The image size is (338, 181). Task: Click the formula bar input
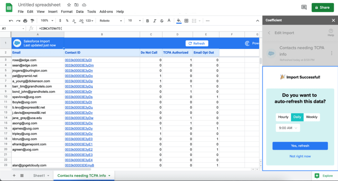pyautogui.click(x=149, y=29)
